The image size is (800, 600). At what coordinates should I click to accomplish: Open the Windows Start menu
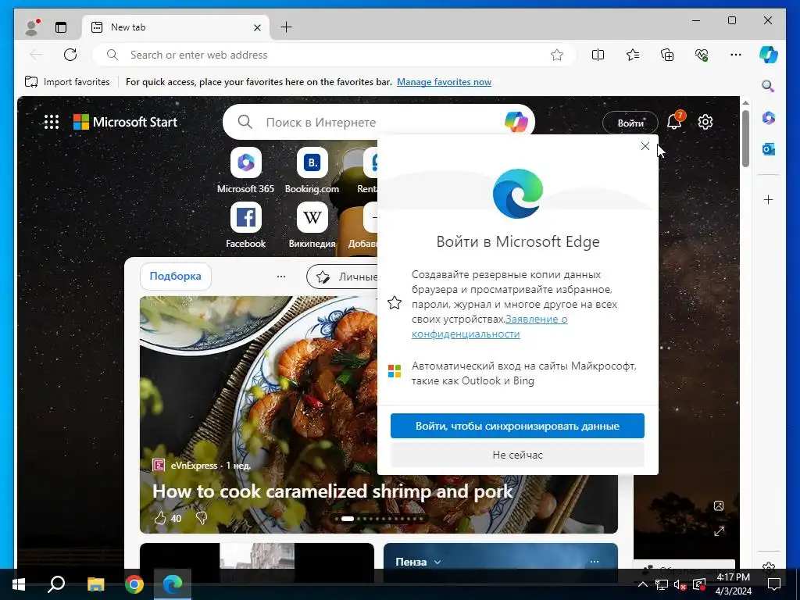19,584
